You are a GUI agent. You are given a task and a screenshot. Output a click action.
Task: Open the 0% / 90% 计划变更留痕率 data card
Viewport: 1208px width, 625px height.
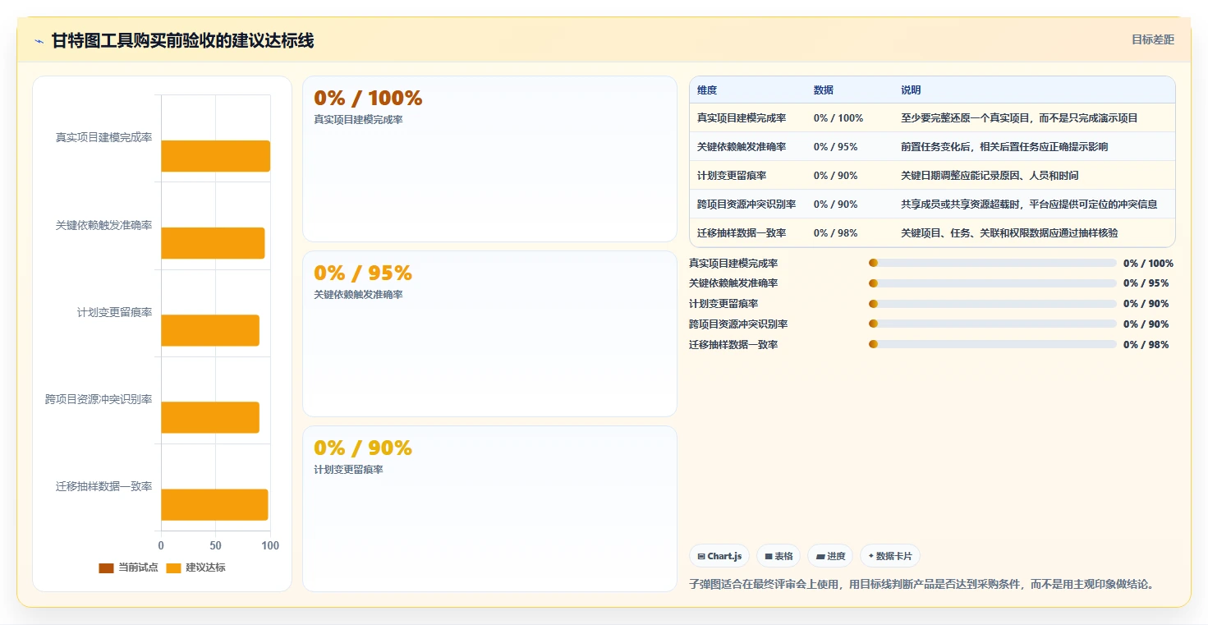click(x=489, y=508)
